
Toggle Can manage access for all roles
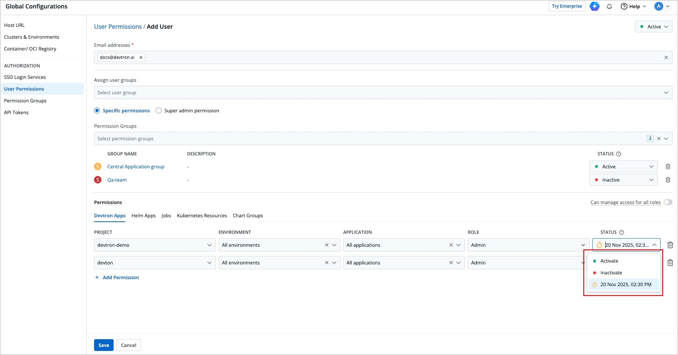coord(668,202)
